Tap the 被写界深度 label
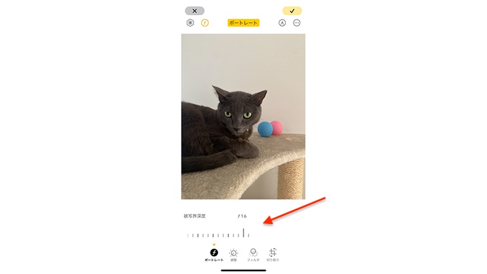The image size is (487, 274). pos(194,216)
